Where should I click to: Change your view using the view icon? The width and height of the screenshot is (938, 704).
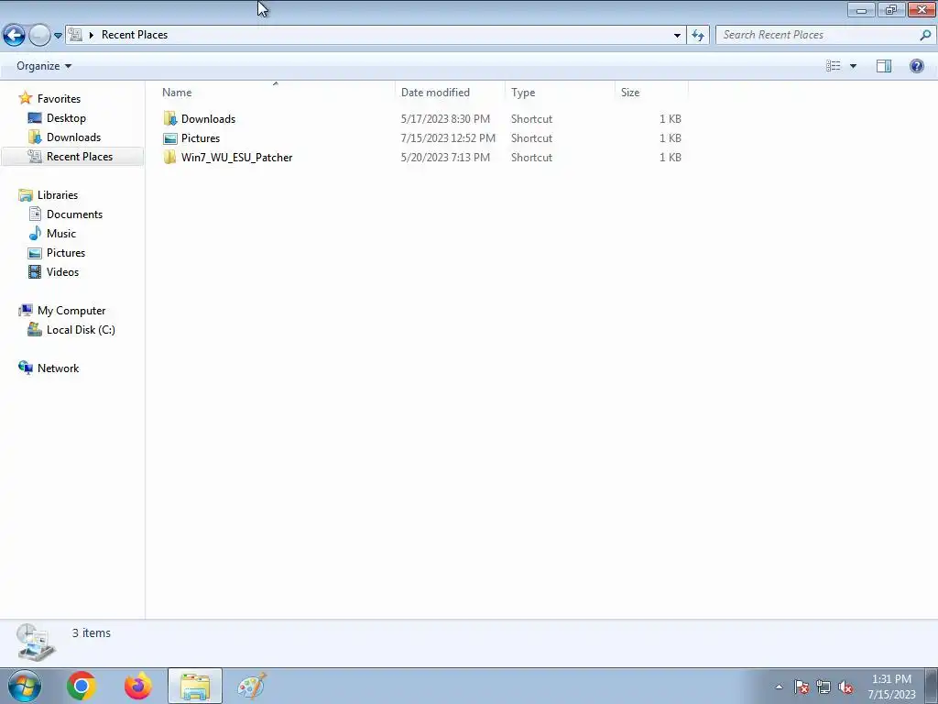[x=834, y=66]
